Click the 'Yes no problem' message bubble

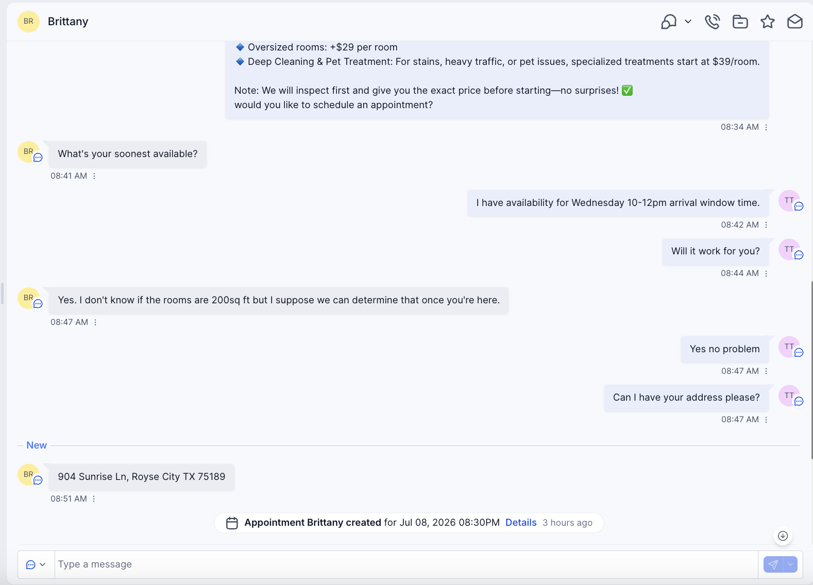tap(725, 349)
